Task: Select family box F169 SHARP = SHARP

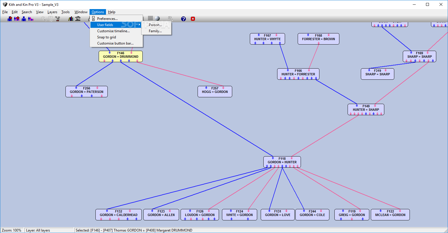Action: [420, 57]
